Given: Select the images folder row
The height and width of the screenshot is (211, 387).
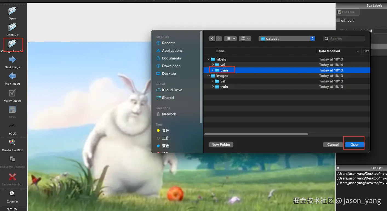Looking at the screenshot, I should [287, 76].
